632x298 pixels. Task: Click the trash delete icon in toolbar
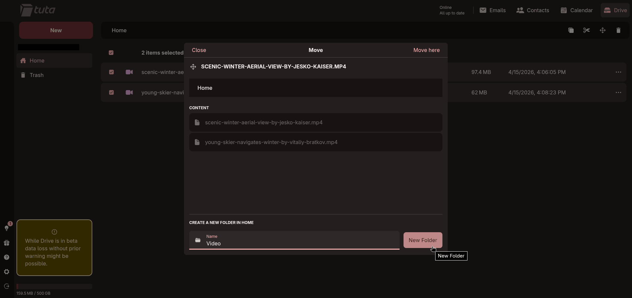click(618, 30)
